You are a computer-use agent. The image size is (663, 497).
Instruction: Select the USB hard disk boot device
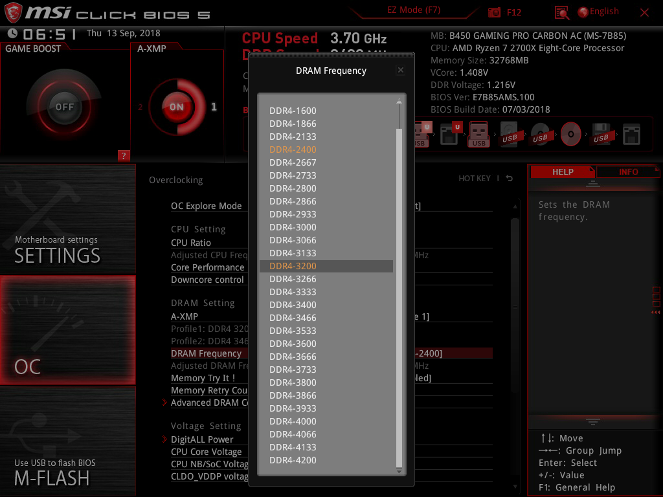510,135
